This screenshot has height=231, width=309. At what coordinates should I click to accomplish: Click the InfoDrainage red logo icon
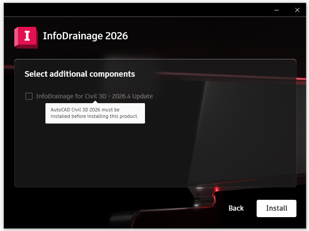(x=26, y=37)
